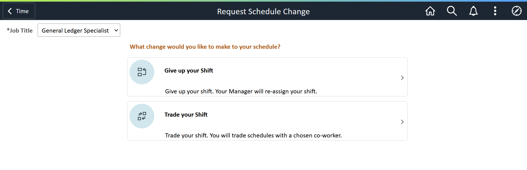View notifications with the bell icon
Screen dimensions: 527x170
(473, 11)
